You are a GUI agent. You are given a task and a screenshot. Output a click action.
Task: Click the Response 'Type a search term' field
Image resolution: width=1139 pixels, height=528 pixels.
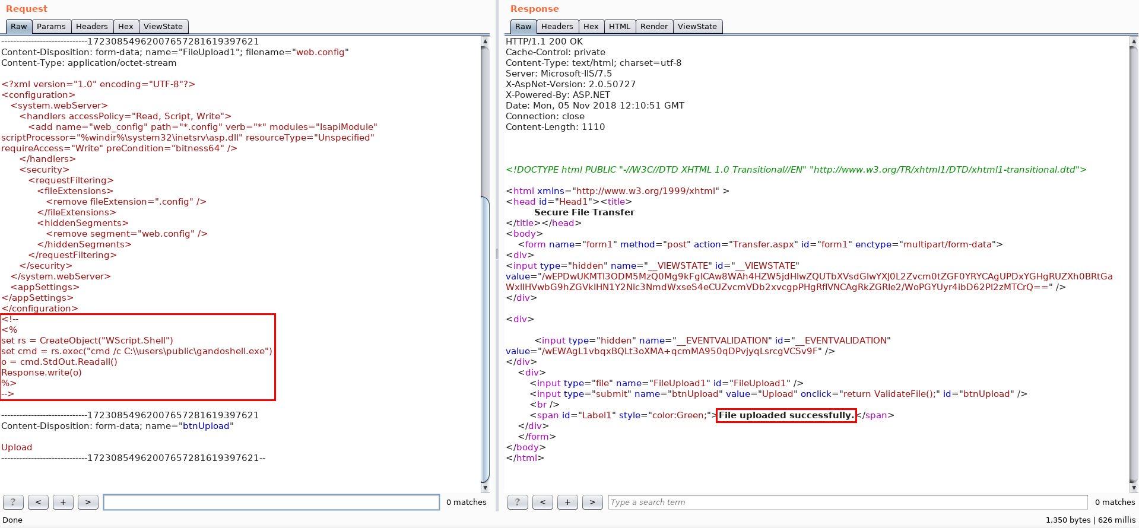point(848,502)
